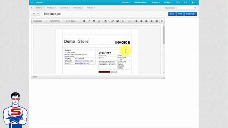Open the Simtech store selector dropdown
Screen dimensions: 228x128
[x=40, y=2]
